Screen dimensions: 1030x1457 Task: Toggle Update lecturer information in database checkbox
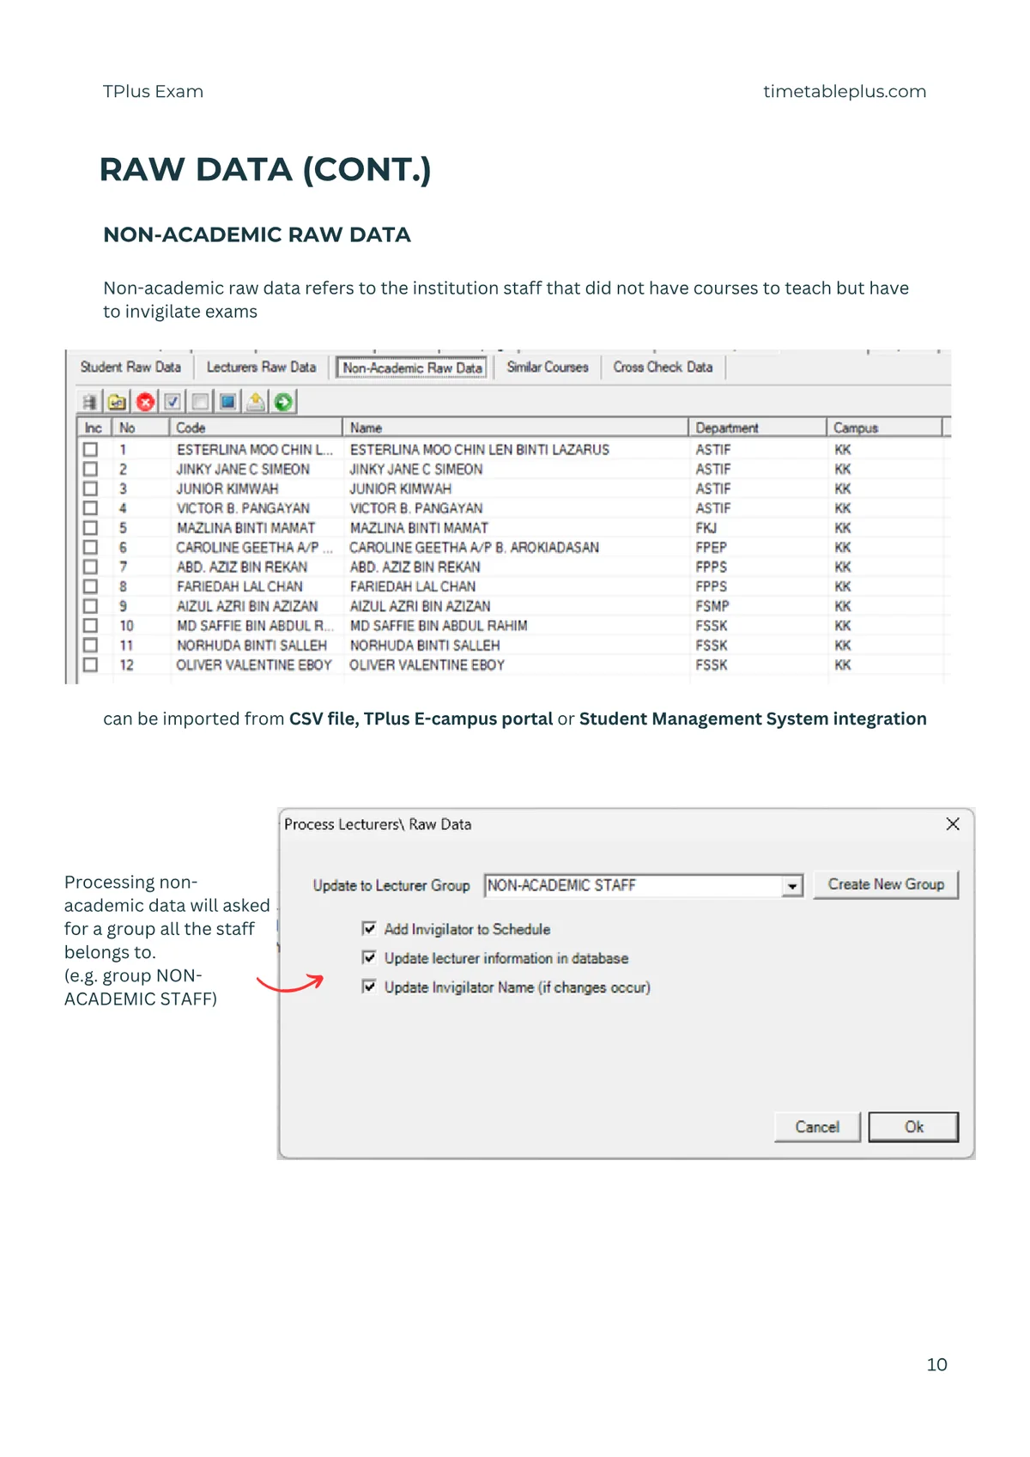click(369, 957)
